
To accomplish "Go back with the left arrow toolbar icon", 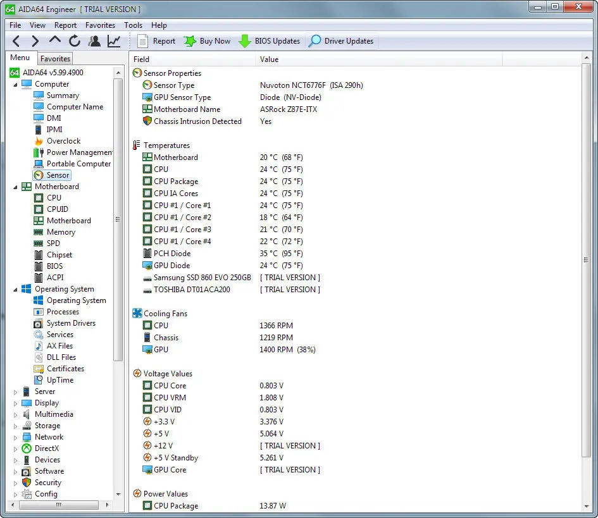I will point(16,40).
